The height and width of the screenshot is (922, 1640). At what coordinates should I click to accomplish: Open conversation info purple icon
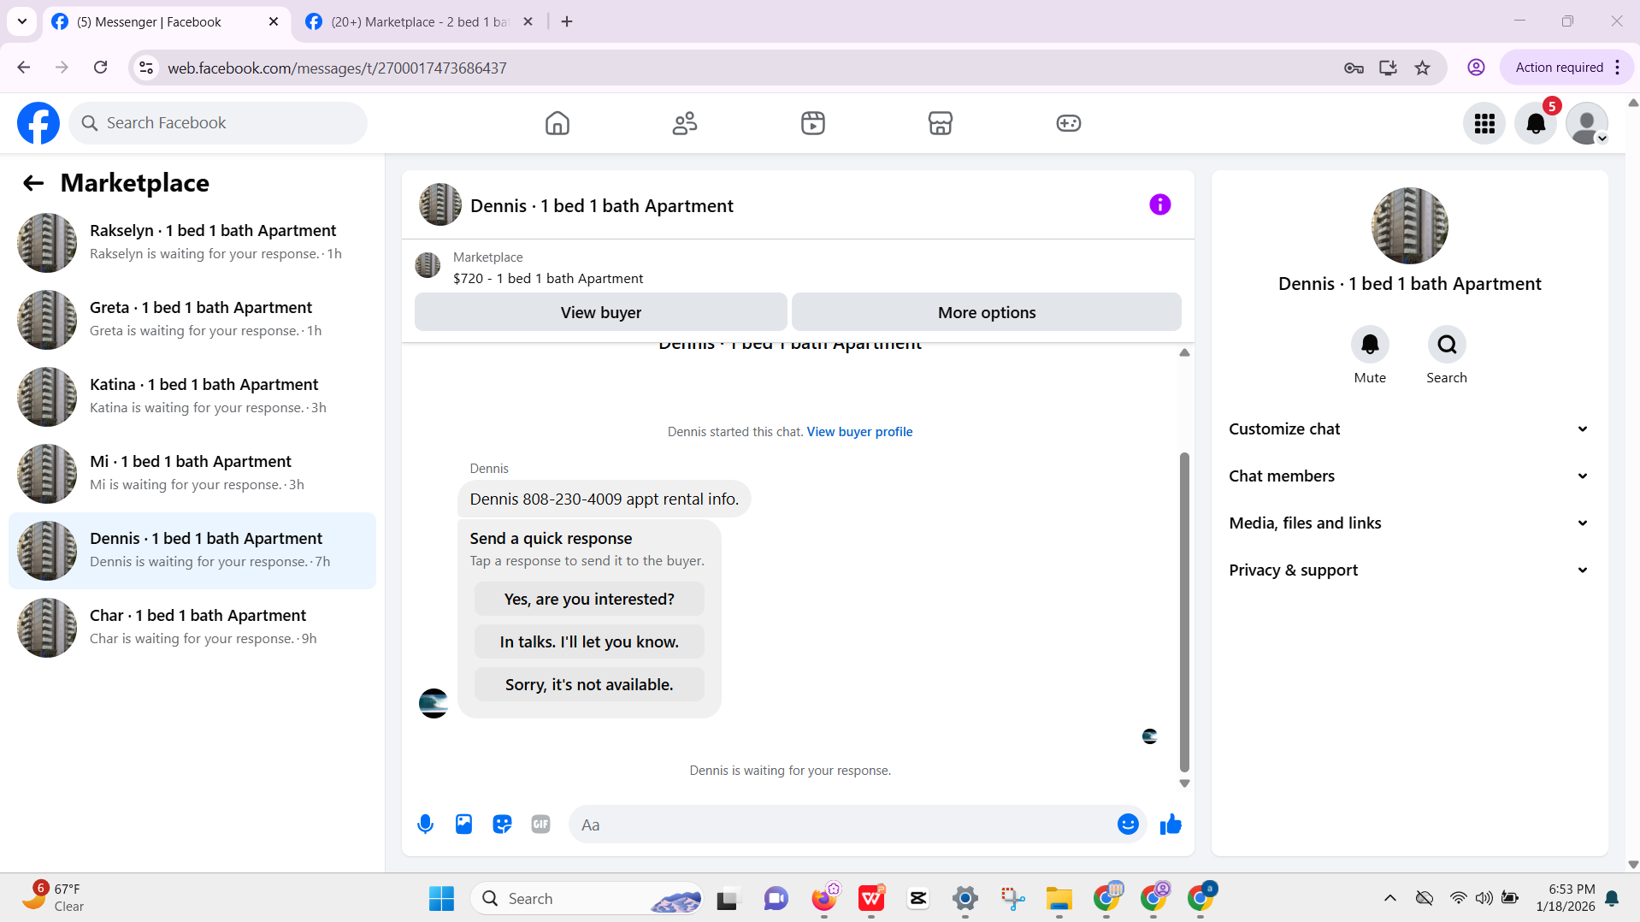click(1159, 204)
